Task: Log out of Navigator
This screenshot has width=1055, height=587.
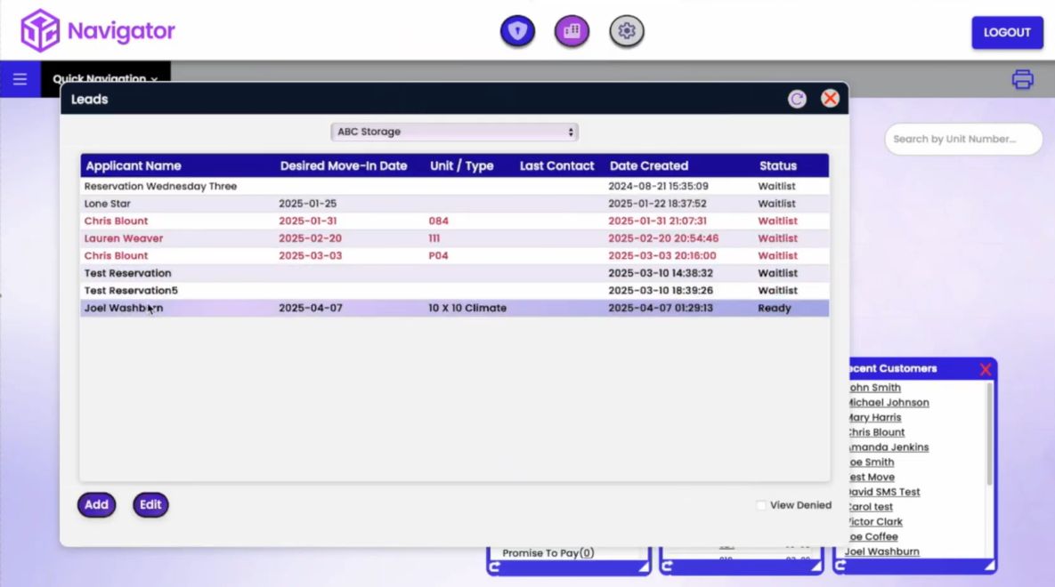Action: pyautogui.click(x=1007, y=32)
